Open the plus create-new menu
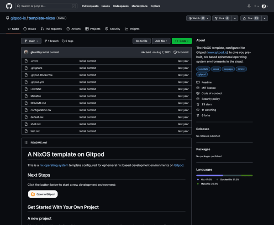 256,6
